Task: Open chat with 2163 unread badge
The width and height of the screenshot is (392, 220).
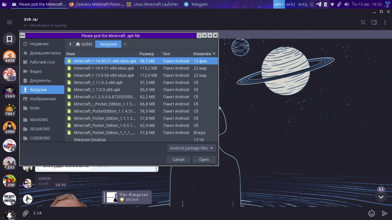Action: 9,92
